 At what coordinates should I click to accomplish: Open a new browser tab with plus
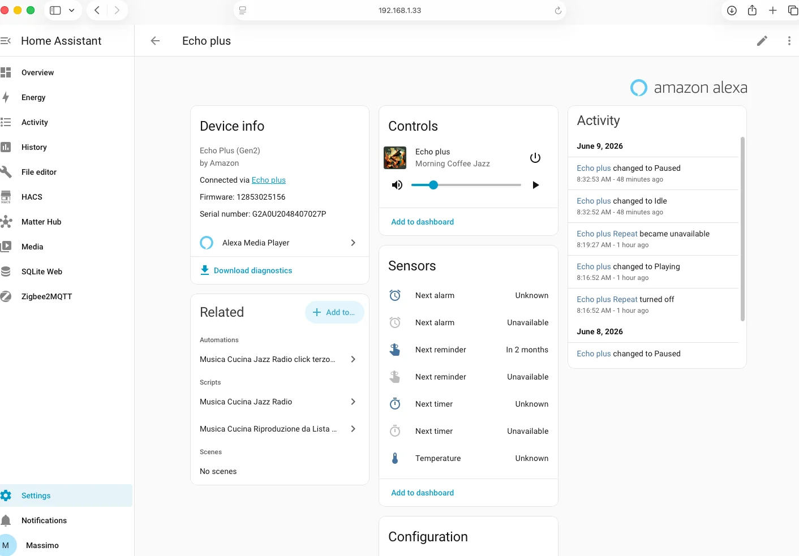click(772, 10)
